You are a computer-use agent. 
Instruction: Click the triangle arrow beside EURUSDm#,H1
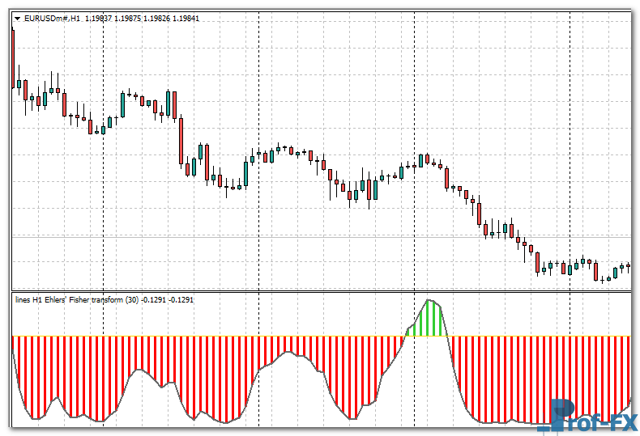pos(18,18)
